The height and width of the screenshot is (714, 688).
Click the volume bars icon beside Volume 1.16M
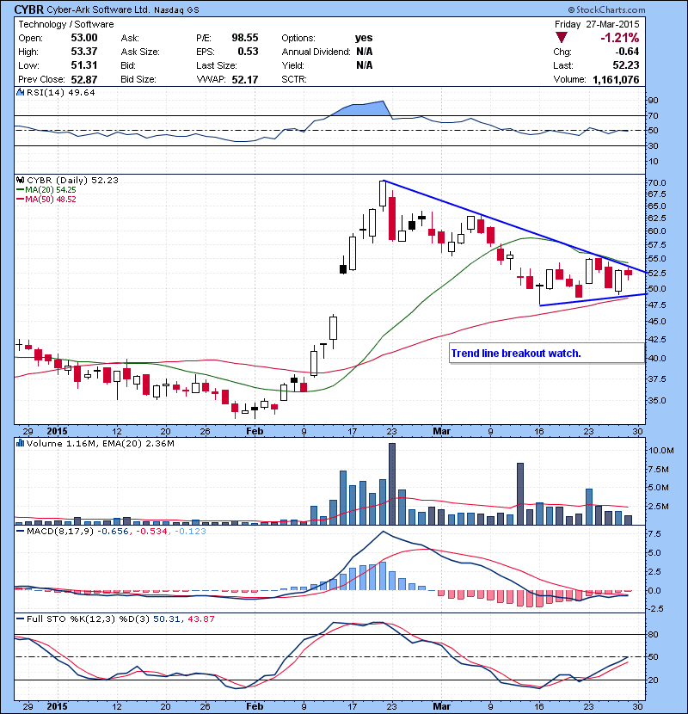[x=20, y=443]
